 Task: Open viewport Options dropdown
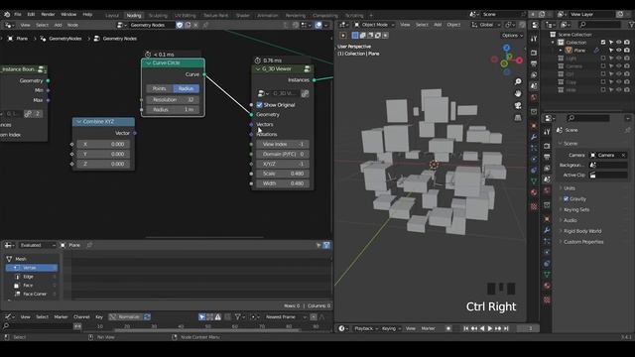tap(512, 36)
